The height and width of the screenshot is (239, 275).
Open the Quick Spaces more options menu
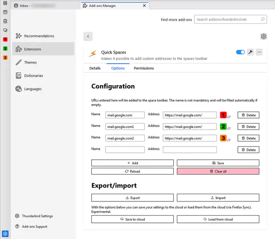[259, 53]
